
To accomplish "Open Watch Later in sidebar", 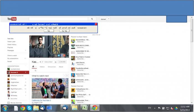I will coord(11,42).
